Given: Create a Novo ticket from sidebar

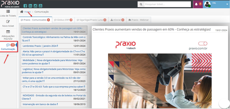Looking at the screenshot, I should click(x=8, y=24).
